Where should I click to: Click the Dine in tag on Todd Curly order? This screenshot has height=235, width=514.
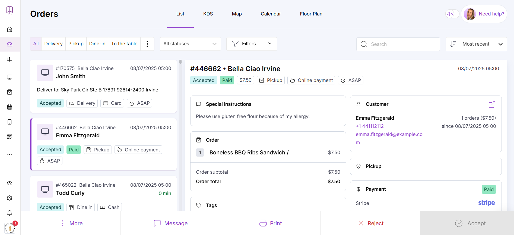(x=81, y=207)
